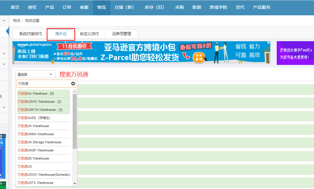Click the 点击咨询 button in Amazon banner
This screenshot has height=189, width=314.
[199, 57]
